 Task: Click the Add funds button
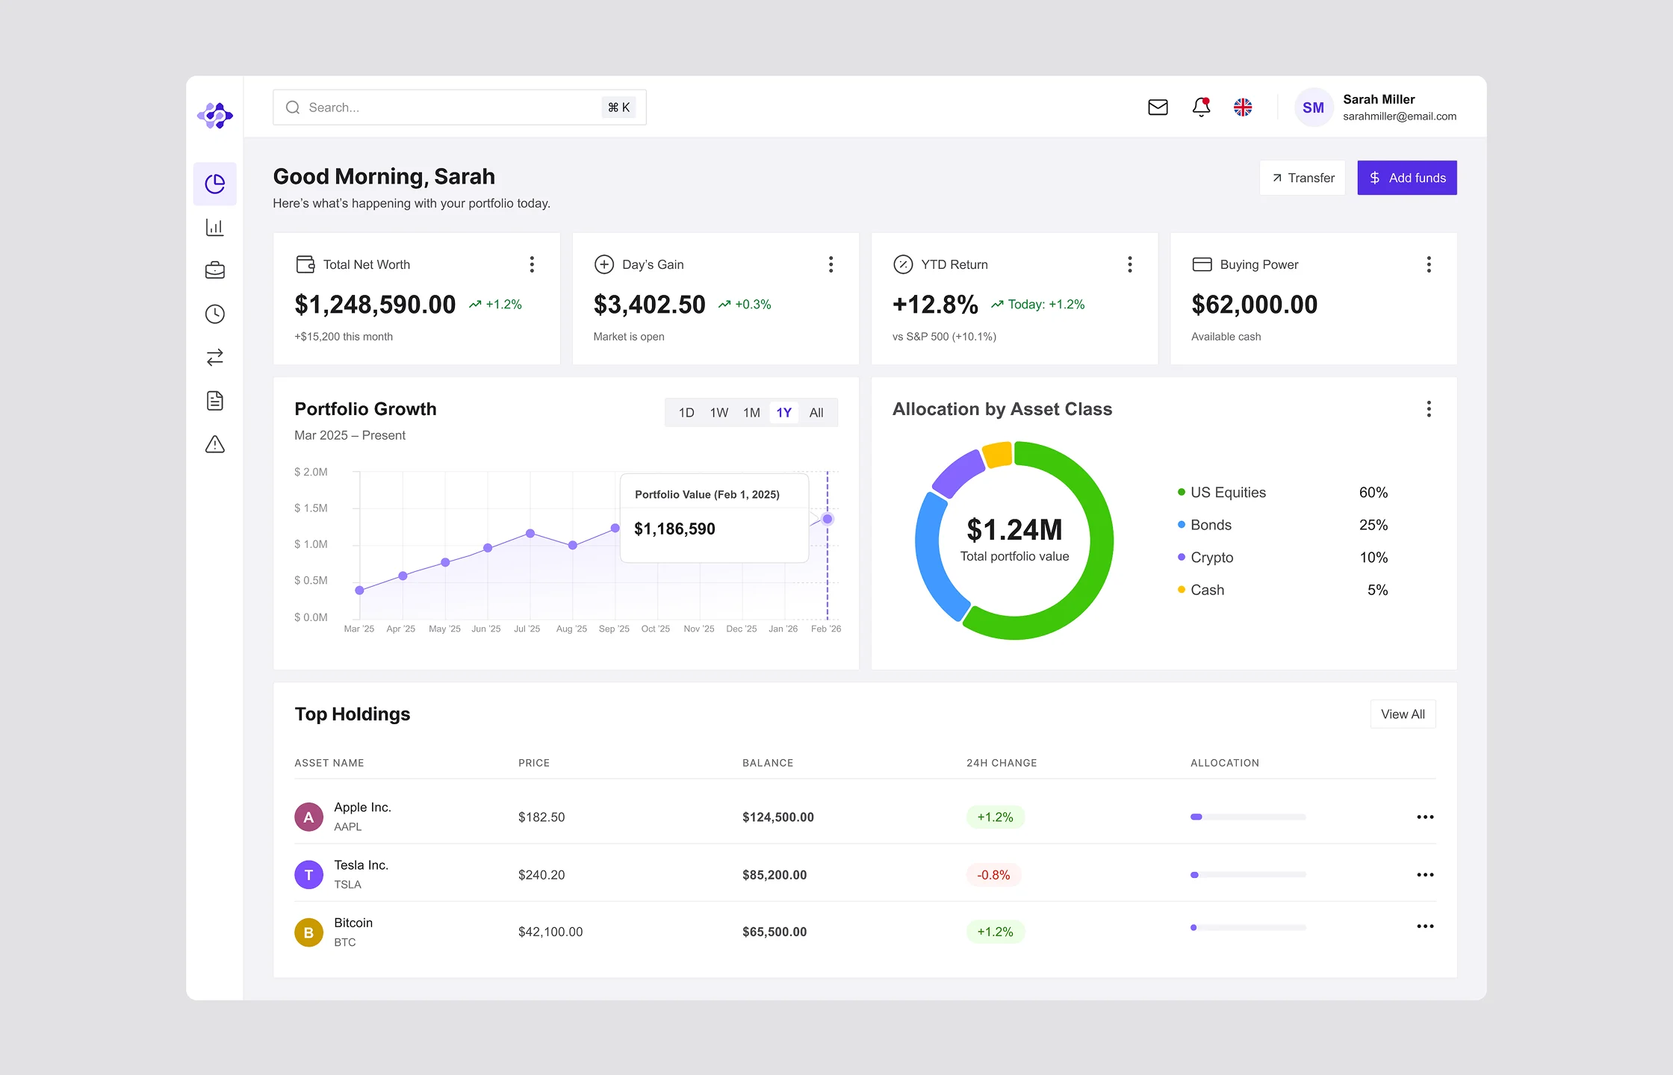tap(1406, 178)
